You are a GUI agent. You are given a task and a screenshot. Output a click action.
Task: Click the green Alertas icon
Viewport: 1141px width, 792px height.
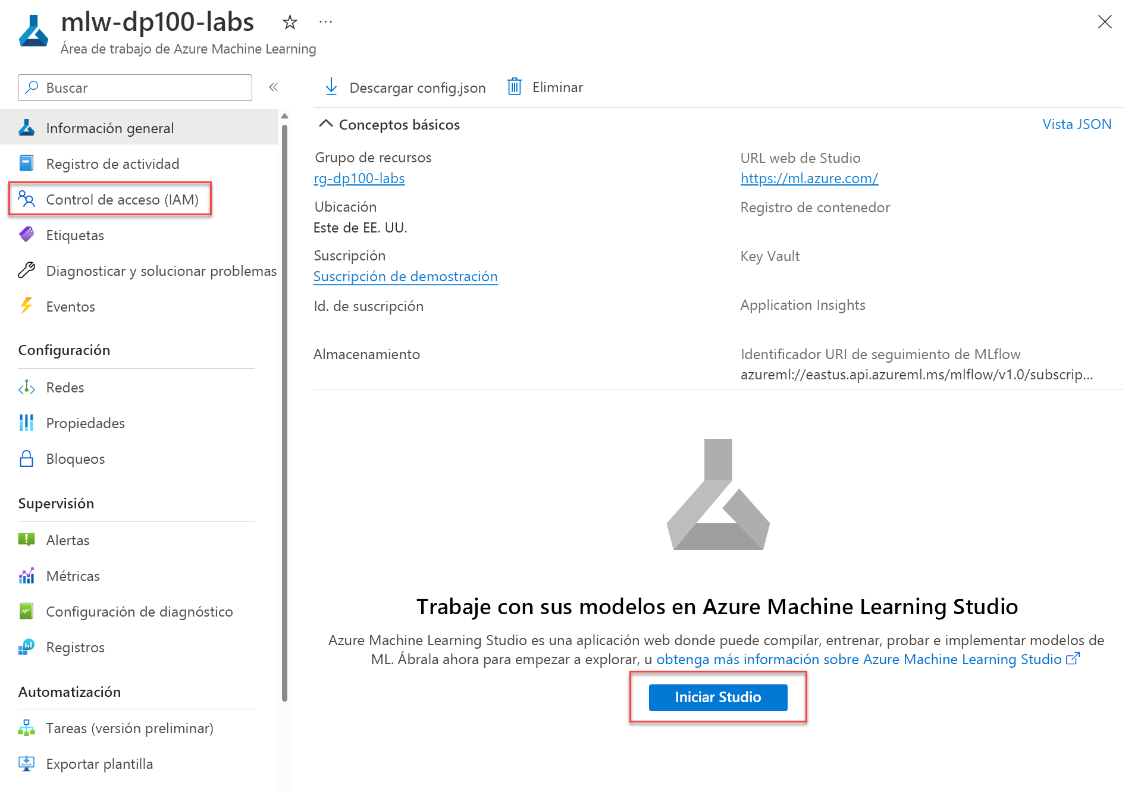click(27, 540)
